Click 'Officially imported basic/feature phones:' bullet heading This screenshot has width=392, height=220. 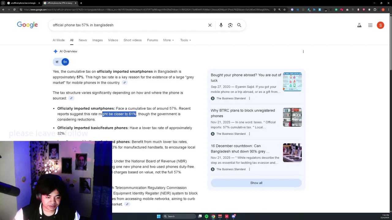coord(93,128)
